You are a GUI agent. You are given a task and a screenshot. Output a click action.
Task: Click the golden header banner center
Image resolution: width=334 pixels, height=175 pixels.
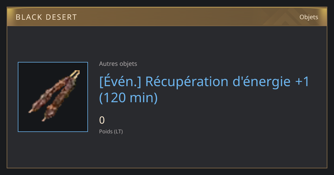(167, 17)
